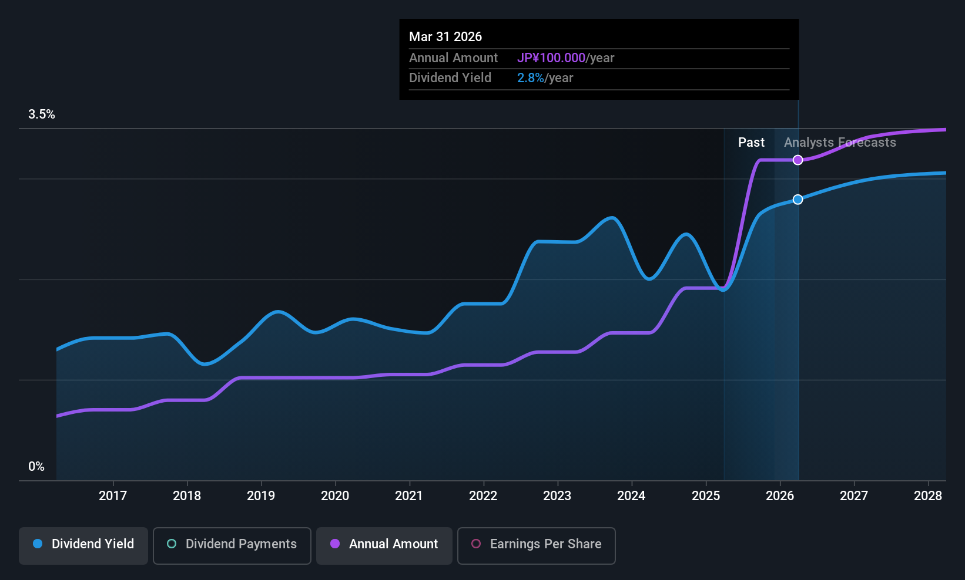Screen dimensions: 965x580
Task: Click the 2023 x-axis year label
Action: click(557, 496)
